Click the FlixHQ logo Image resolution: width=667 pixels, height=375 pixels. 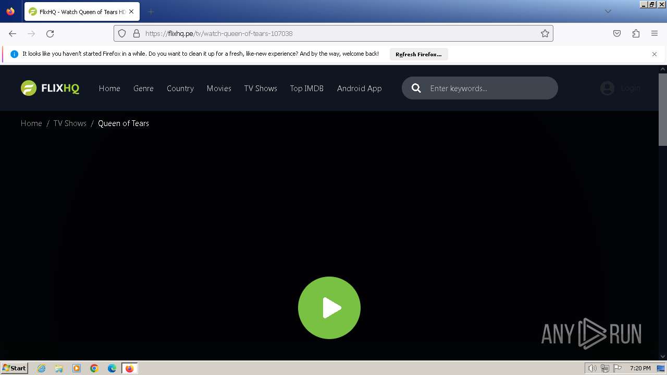[x=50, y=88]
